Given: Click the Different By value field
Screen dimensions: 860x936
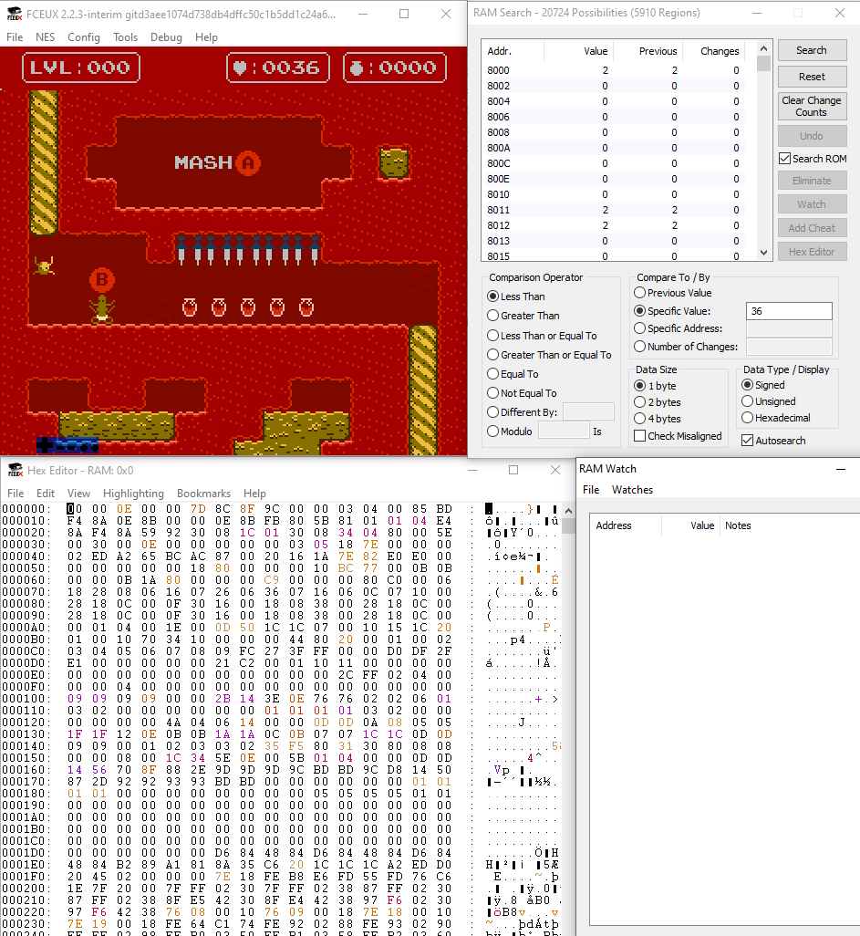Looking at the screenshot, I should 588,411.
